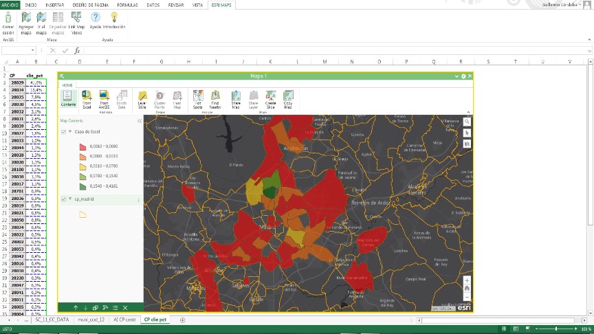
Task: Click the red 0,0010 - 0,0080 legend swatch
Action: pyautogui.click(x=82, y=146)
